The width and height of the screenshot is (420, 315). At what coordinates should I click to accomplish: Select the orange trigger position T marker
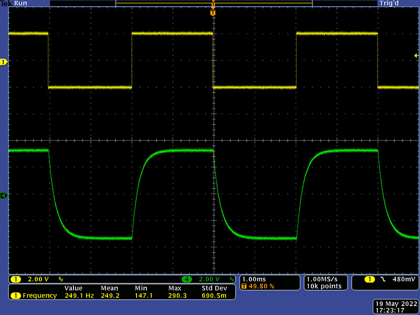coord(213,12)
